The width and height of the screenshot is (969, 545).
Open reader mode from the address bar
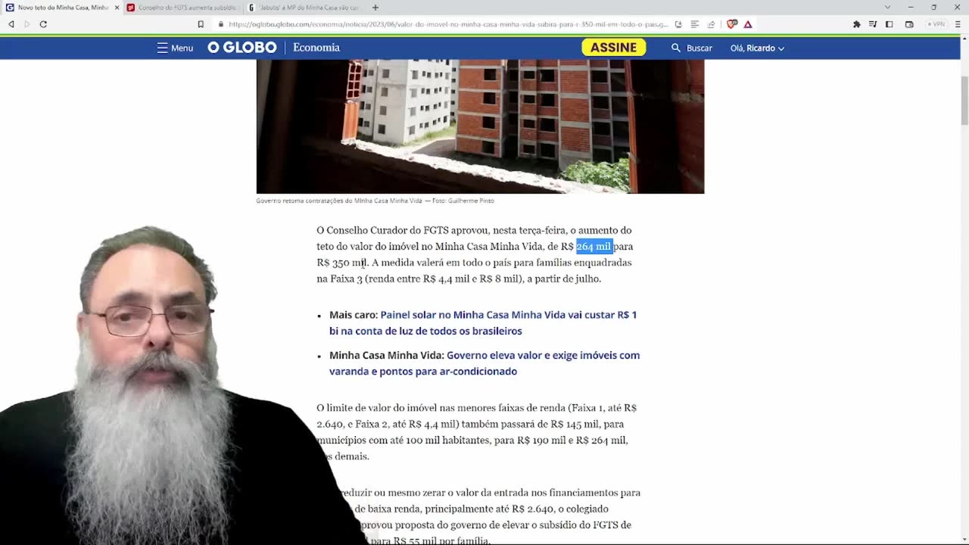pyautogui.click(x=694, y=24)
